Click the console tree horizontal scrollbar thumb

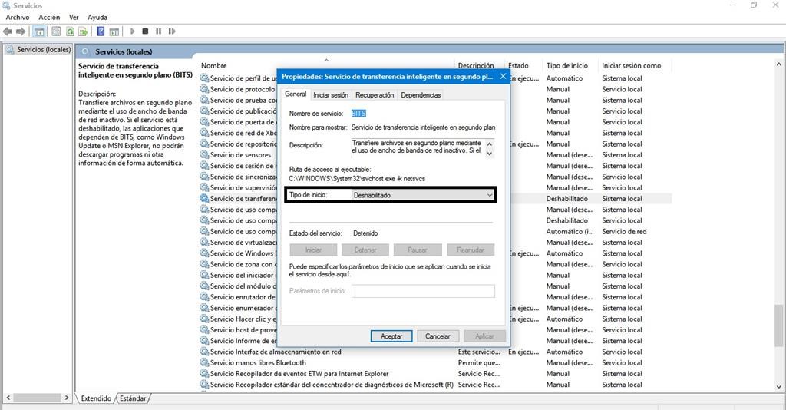(x=36, y=398)
